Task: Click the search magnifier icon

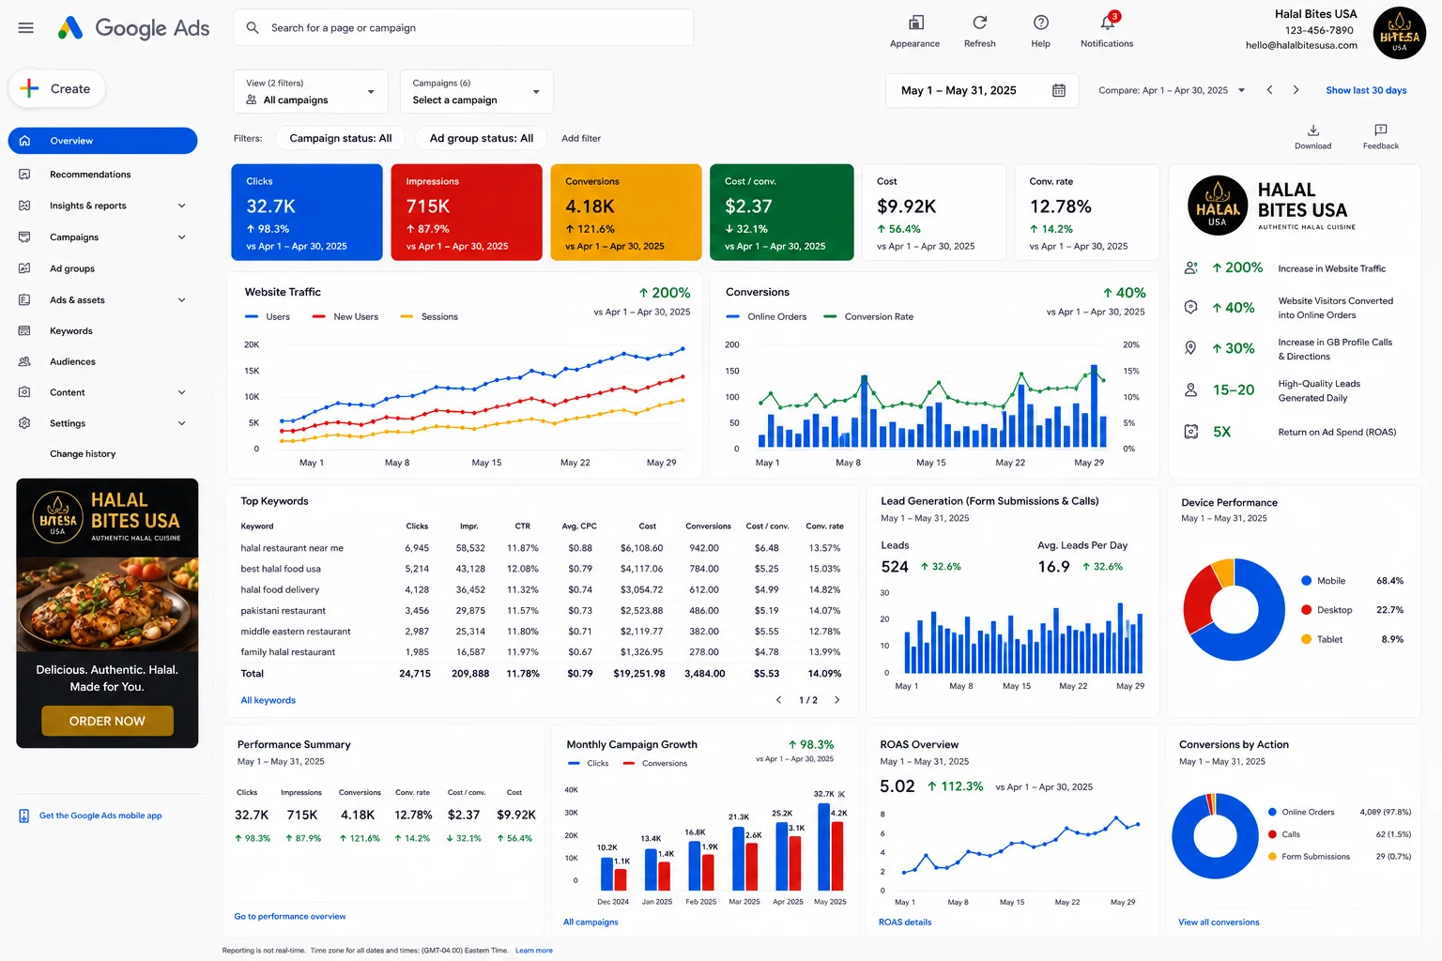Action: pos(253,28)
